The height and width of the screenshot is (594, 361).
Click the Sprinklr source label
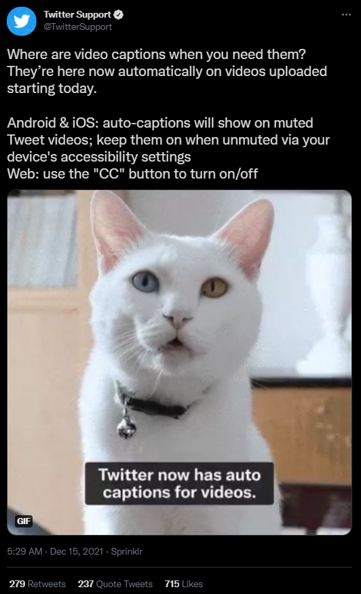(x=126, y=551)
